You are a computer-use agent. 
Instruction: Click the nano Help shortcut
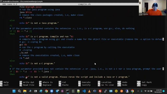[x=4, y=82]
